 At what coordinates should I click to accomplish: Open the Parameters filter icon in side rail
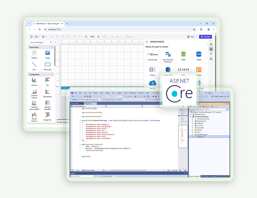(x=211, y=54)
